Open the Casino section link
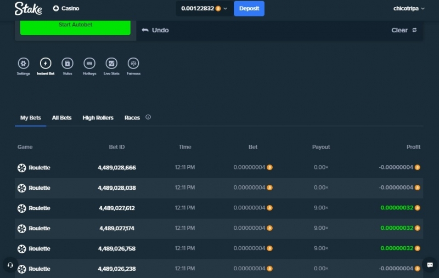Image resolution: width=439 pixels, height=278 pixels. click(x=66, y=8)
